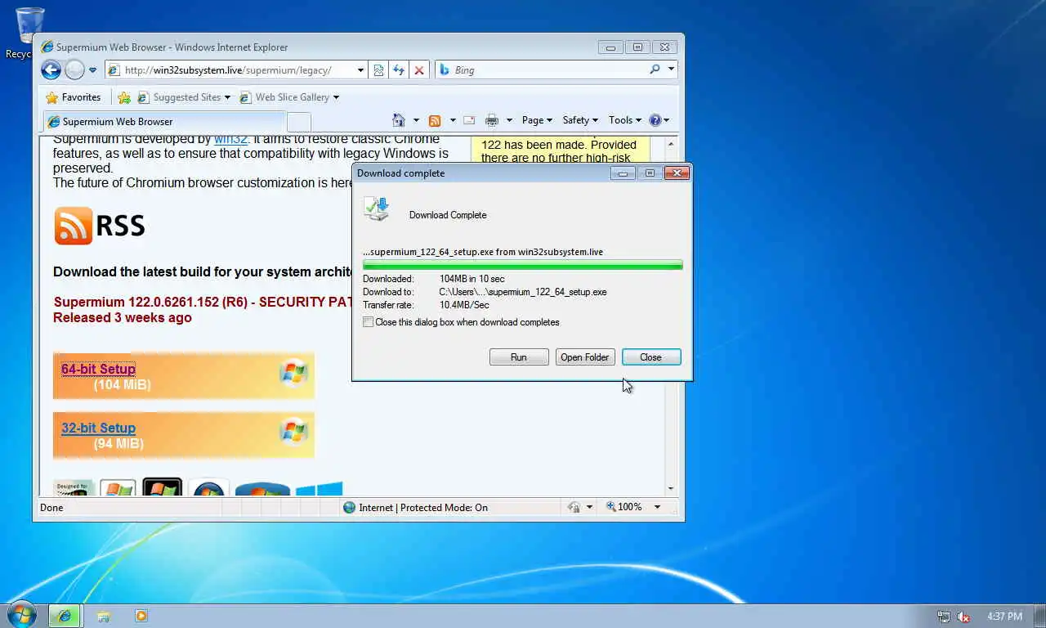Screen dimensions: 1046x628
Task: Click the search magnifier icon
Action: coord(655,70)
